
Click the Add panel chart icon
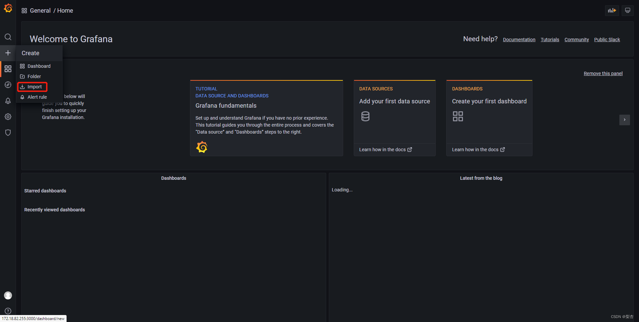[x=612, y=11]
